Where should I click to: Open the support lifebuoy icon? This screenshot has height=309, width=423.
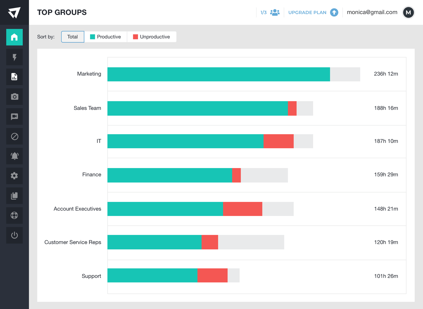[14, 215]
